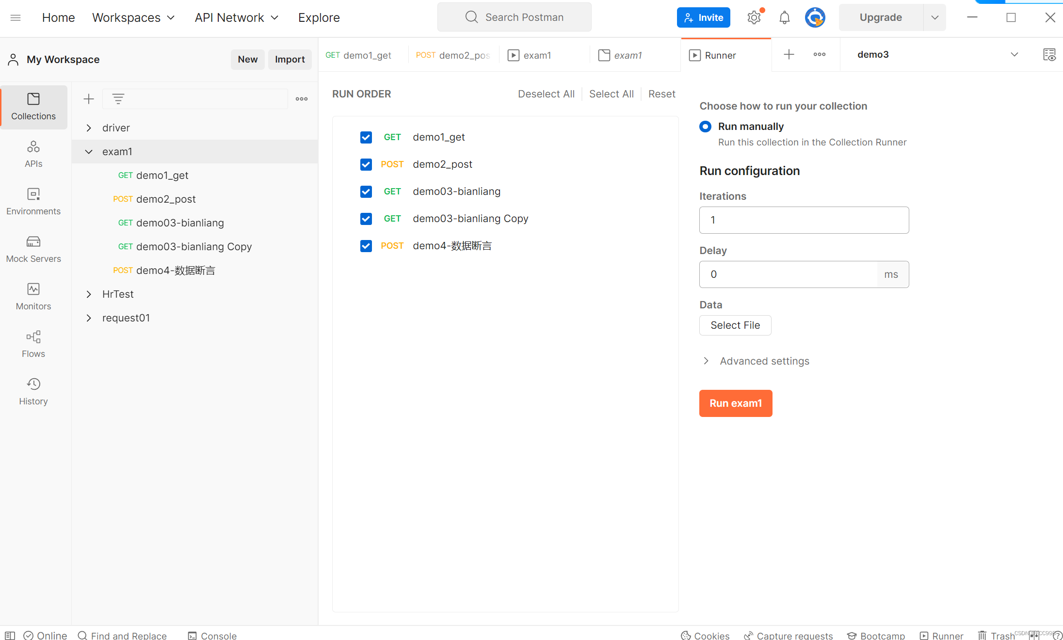Image resolution: width=1063 pixels, height=640 pixels.
Task: Go to Home in top menu
Action: pyautogui.click(x=58, y=18)
